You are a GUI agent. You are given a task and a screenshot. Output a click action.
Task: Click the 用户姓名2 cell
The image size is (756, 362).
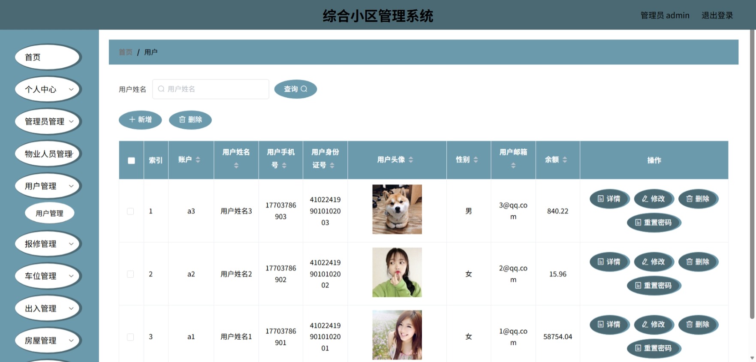point(236,274)
